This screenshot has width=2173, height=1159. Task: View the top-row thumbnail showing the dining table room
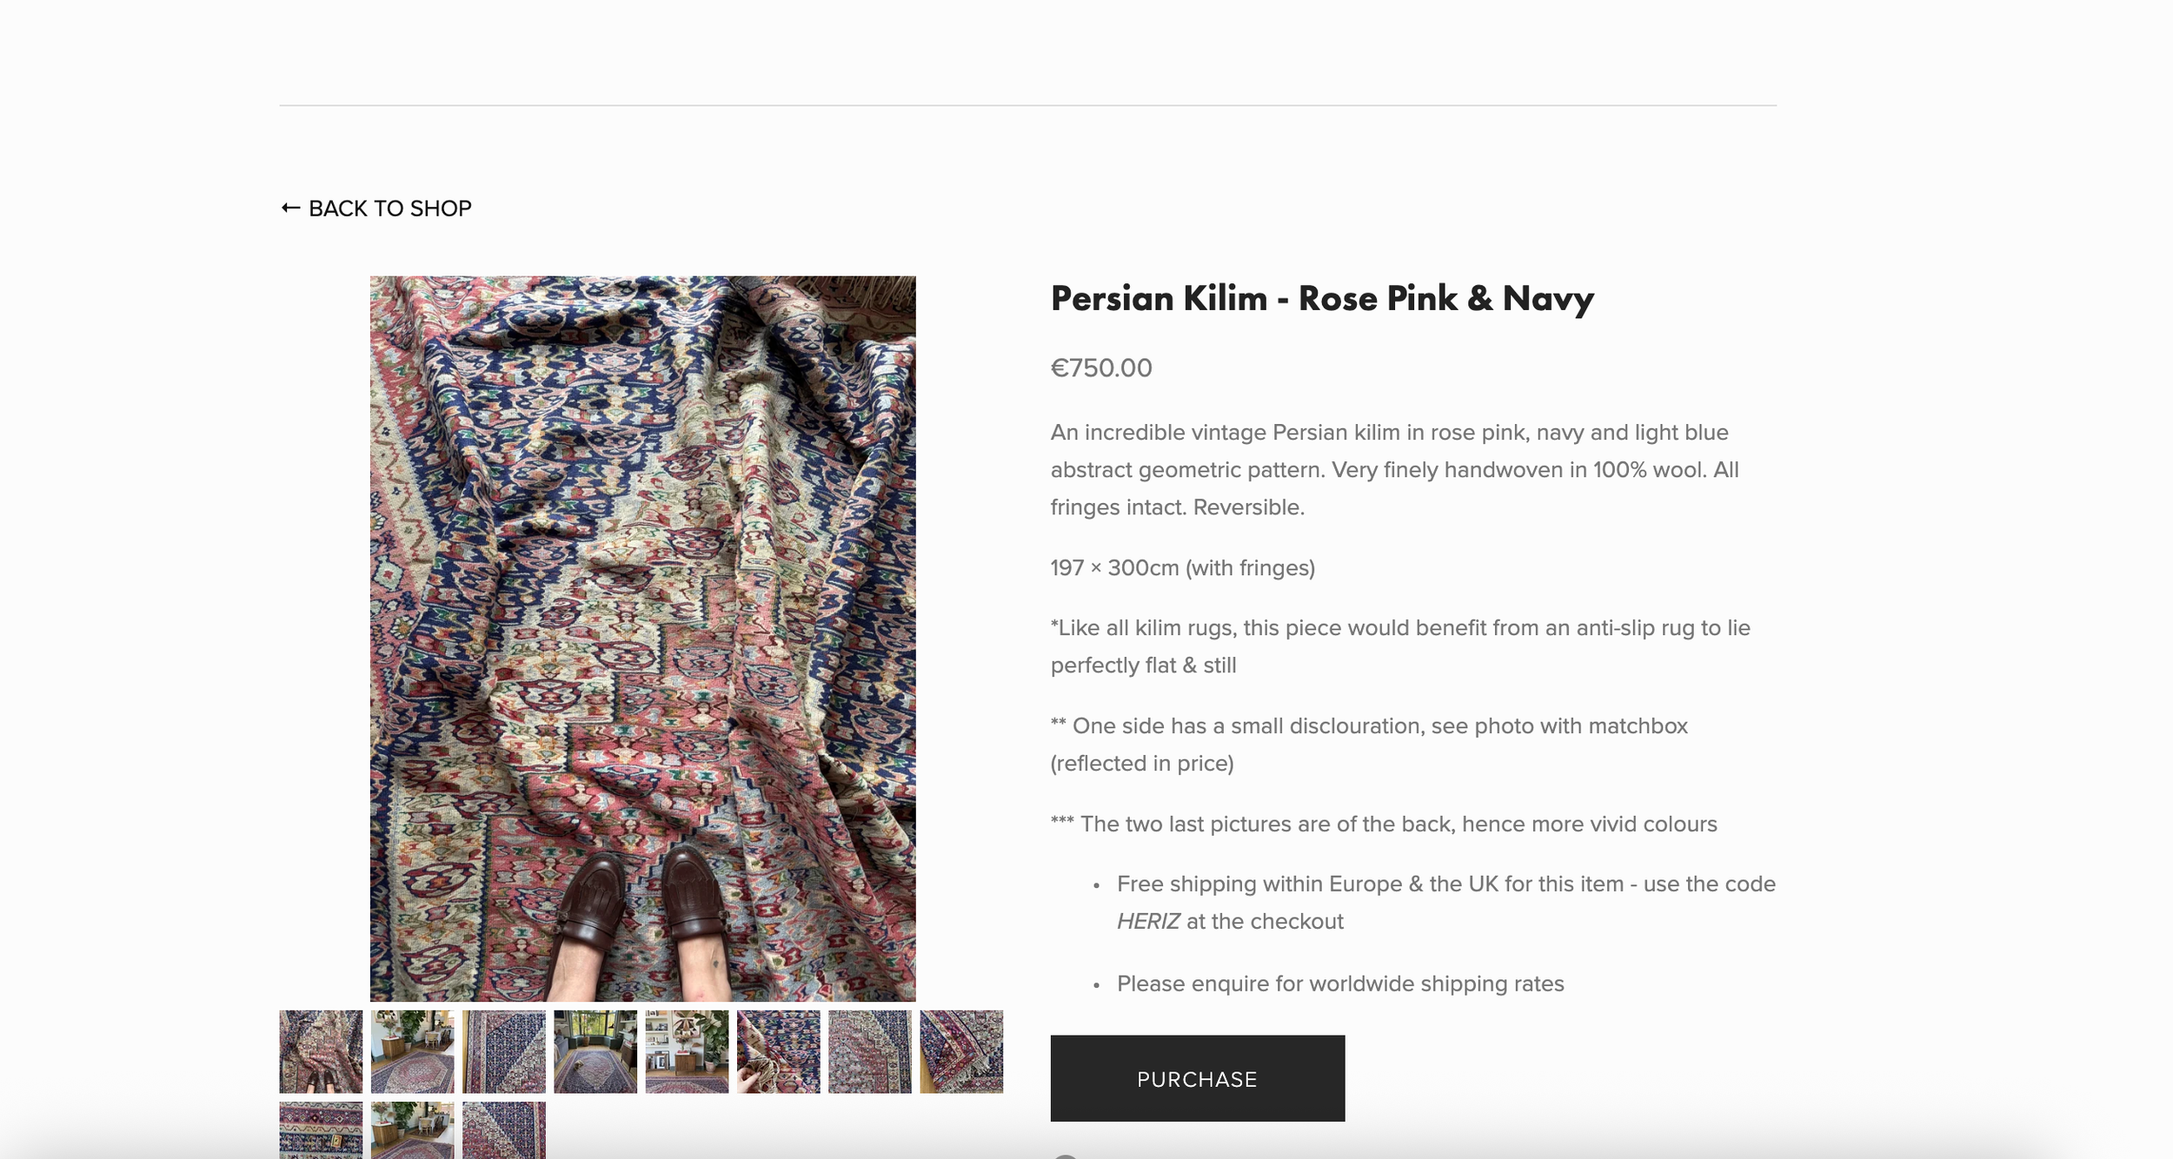412,1051
